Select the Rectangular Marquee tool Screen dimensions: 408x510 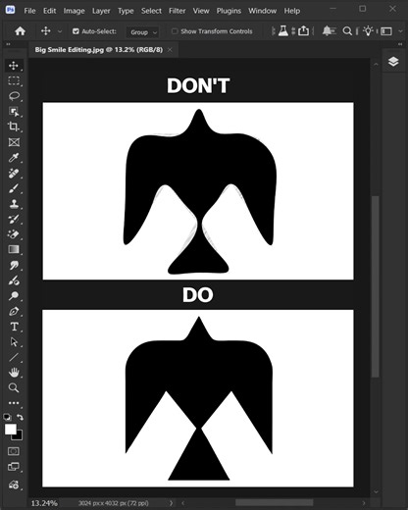(14, 80)
